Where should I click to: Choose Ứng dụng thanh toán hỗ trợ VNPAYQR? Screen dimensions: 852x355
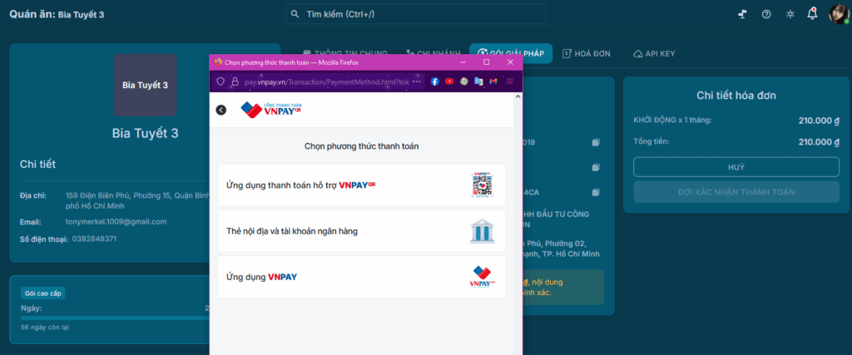(361, 185)
